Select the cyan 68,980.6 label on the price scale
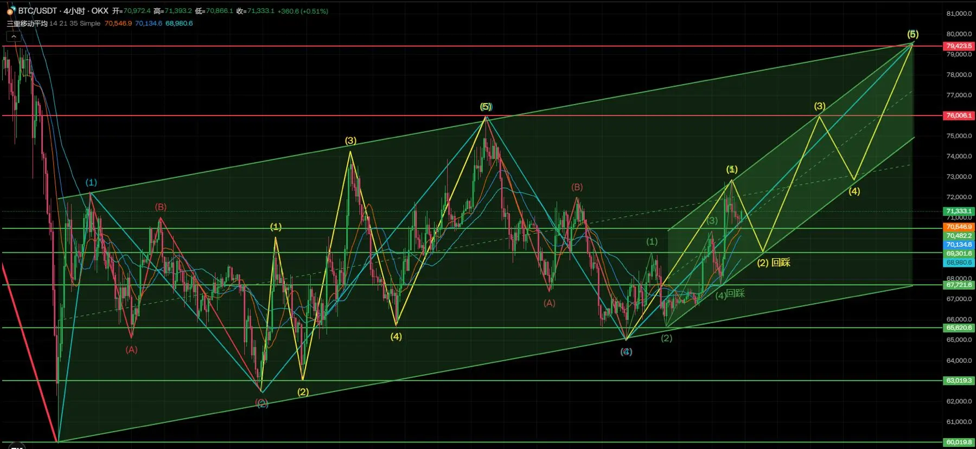This screenshot has width=976, height=449. point(959,262)
